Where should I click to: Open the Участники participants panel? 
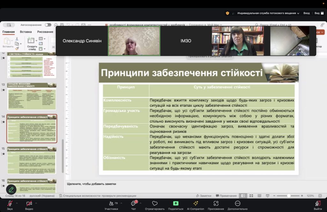(x=111, y=205)
